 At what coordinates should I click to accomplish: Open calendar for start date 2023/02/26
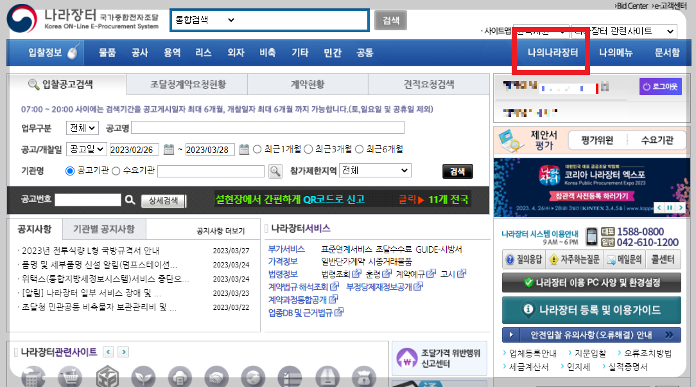169,149
